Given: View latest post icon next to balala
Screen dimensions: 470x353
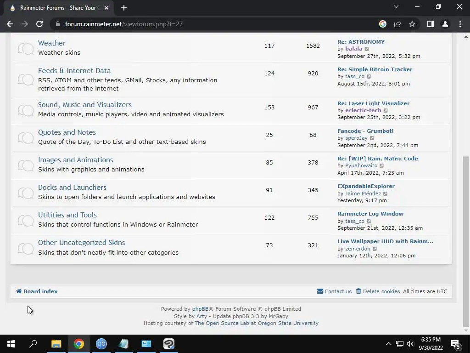Looking at the screenshot, I should tap(367, 49).
